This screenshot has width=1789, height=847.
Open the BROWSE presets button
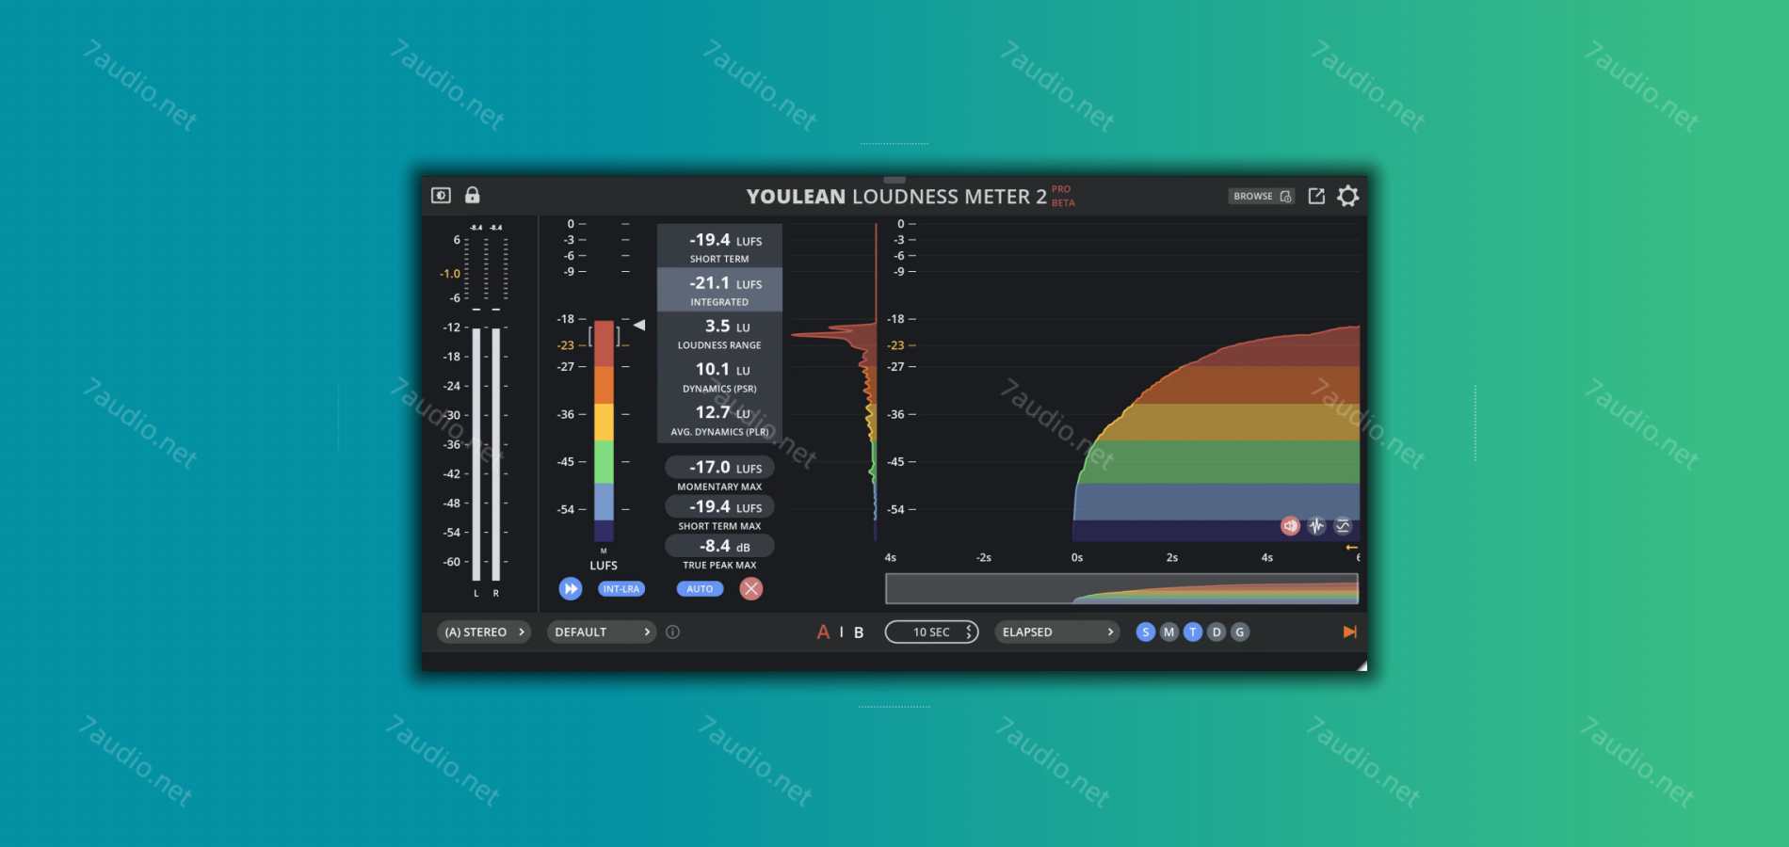(x=1261, y=196)
